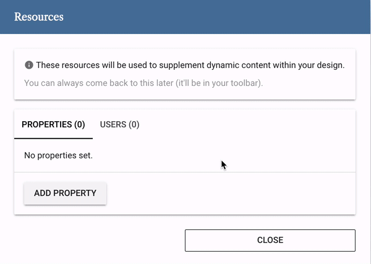
Task: Click the info card's blank lower area
Action: click(x=185, y=94)
